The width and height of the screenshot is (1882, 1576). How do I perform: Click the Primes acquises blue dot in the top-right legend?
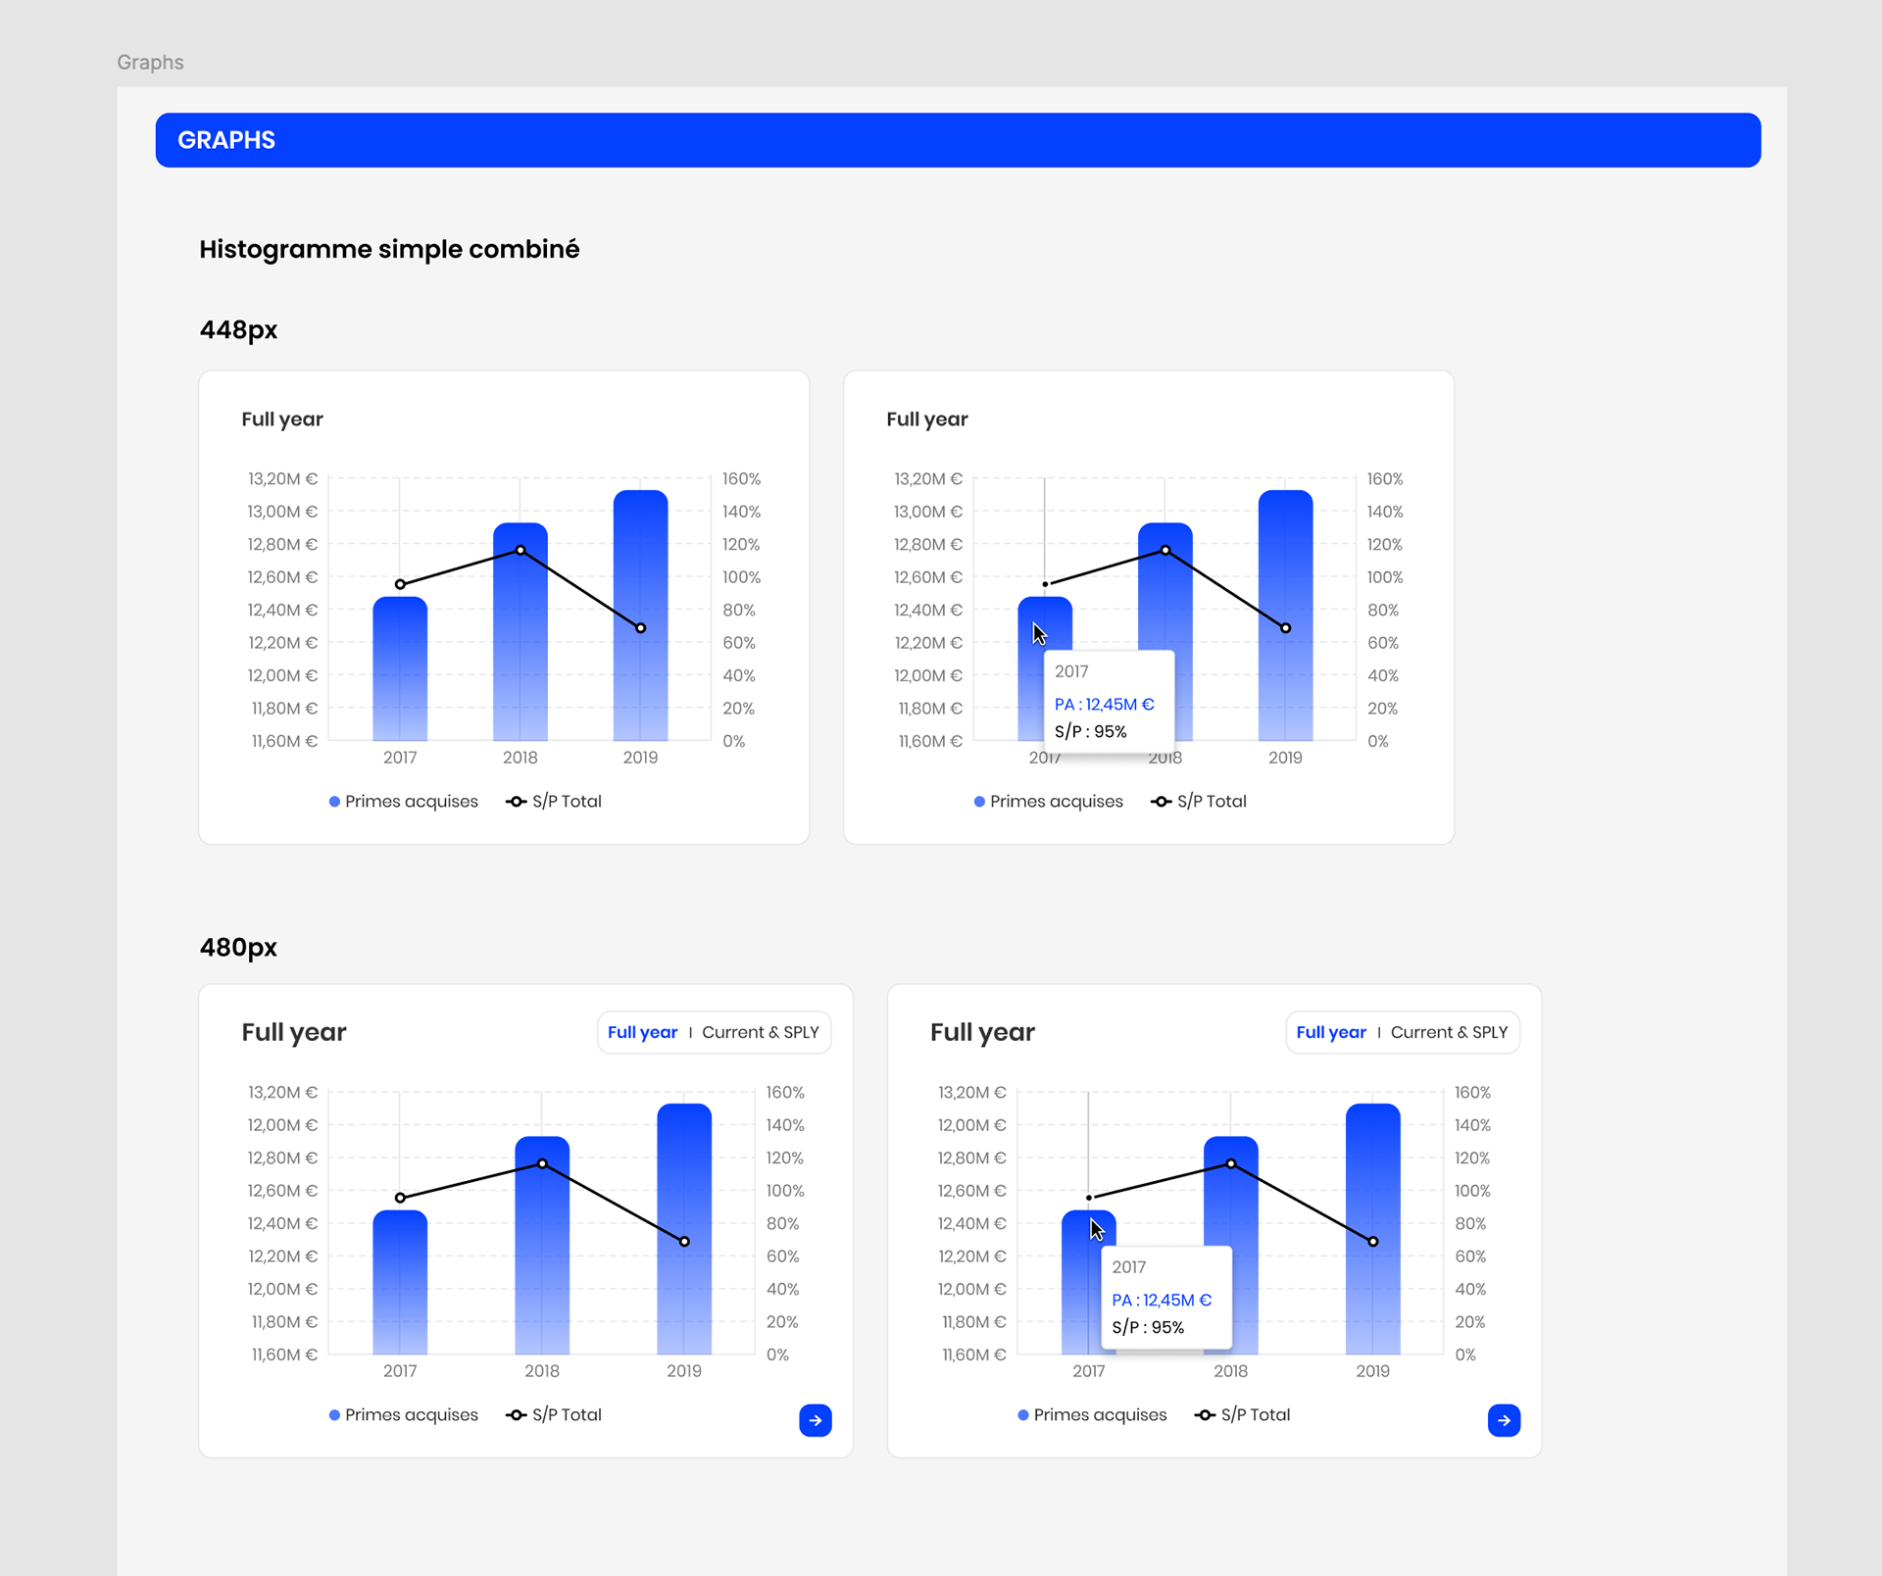point(979,802)
